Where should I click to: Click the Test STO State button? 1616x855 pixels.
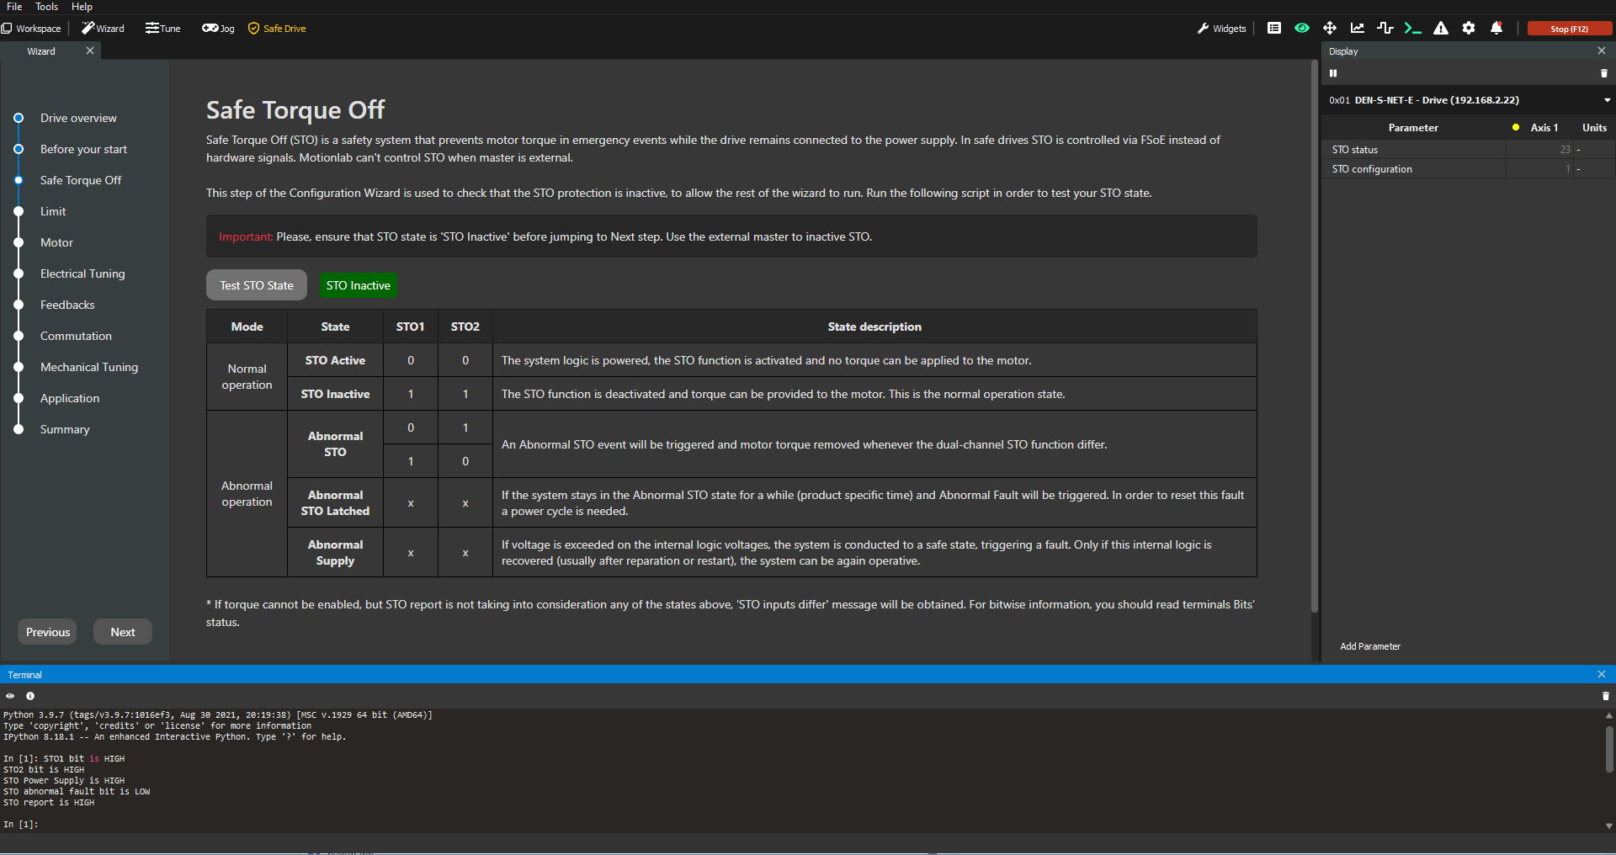[x=257, y=285]
